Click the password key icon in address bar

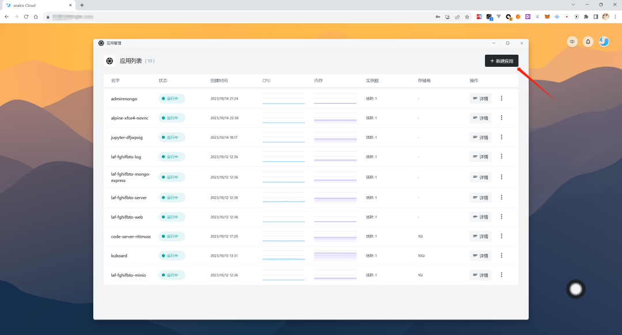pyautogui.click(x=438, y=17)
